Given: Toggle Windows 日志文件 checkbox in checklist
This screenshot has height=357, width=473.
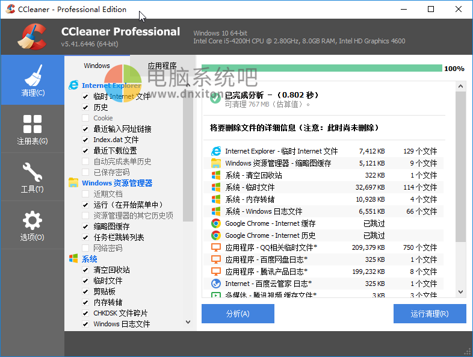Looking at the screenshot, I should 85,324.
